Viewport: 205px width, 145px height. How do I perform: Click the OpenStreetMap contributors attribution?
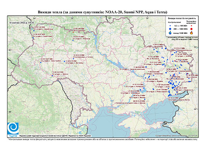(177, 136)
